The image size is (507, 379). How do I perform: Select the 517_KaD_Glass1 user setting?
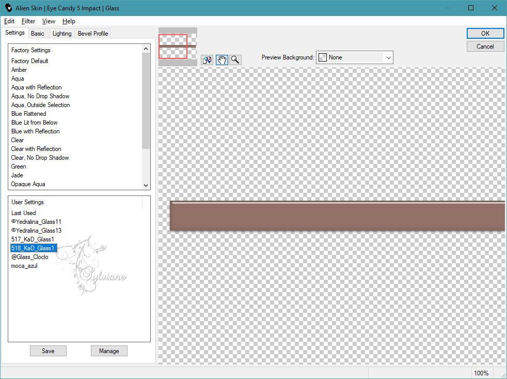coord(33,239)
